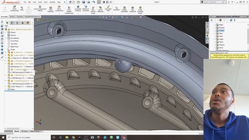Expand the Glass appearances folder
Screen dimensions: 249x140
pos(214,33)
